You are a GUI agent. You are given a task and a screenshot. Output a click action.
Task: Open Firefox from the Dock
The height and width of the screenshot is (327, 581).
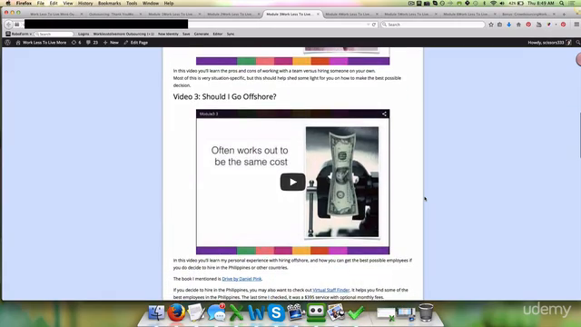(176, 312)
